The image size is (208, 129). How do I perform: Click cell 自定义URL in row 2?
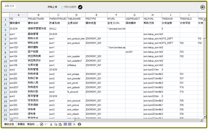116,24
